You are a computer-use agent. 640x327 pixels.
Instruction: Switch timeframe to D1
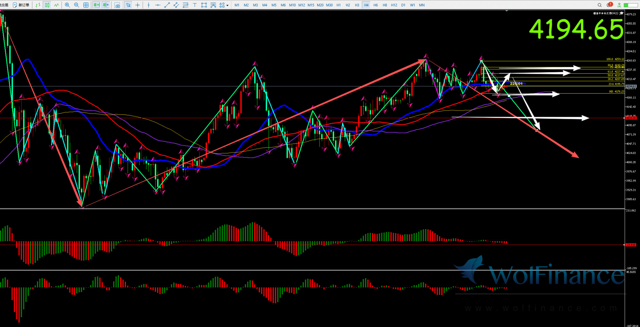tap(403, 5)
